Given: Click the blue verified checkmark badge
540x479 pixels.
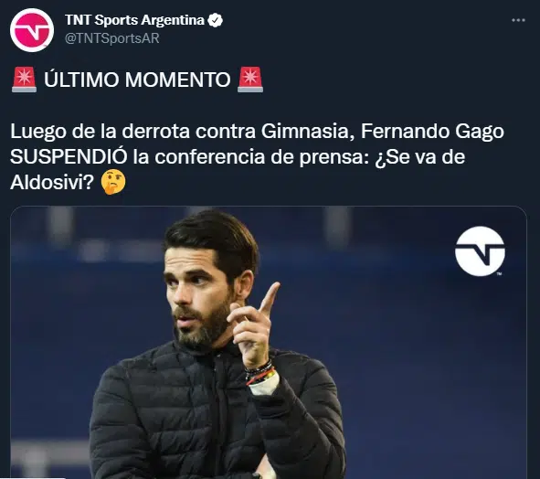Looking at the screenshot, I should tap(215, 20).
